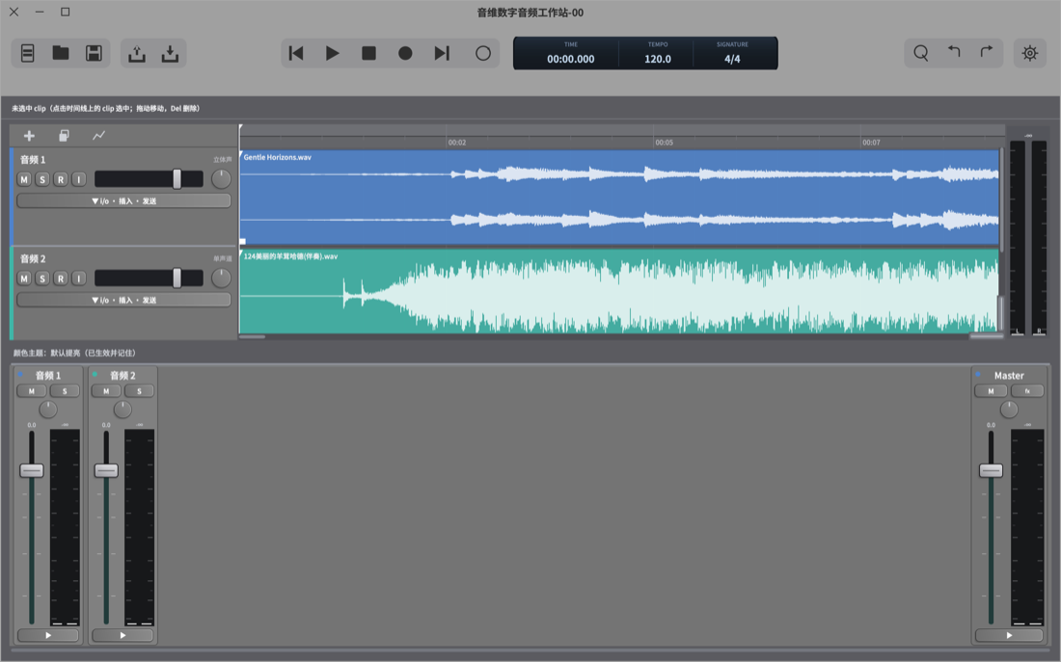Screen dimensions: 1061x662
Task: Arm recording (R) on 音频 2 track
Action: tap(61, 278)
